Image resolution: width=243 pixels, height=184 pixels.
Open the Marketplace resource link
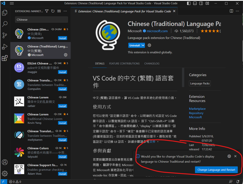pos(197,108)
